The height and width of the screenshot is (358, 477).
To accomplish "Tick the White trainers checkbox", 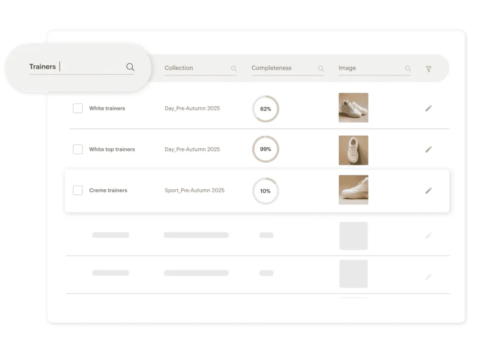I will tap(78, 108).
